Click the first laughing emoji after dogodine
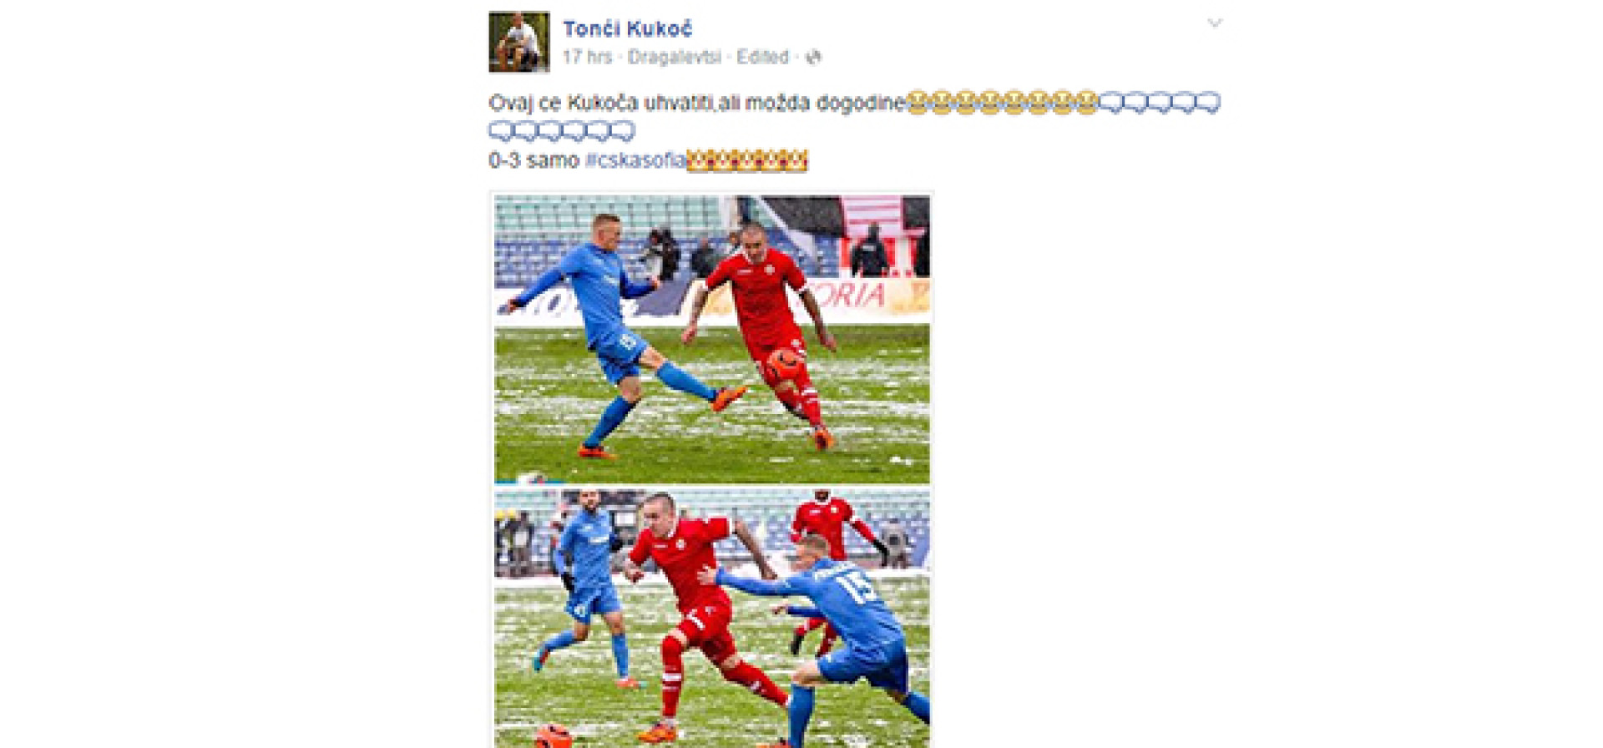Viewport: 1603px width, 748px height. [918, 103]
